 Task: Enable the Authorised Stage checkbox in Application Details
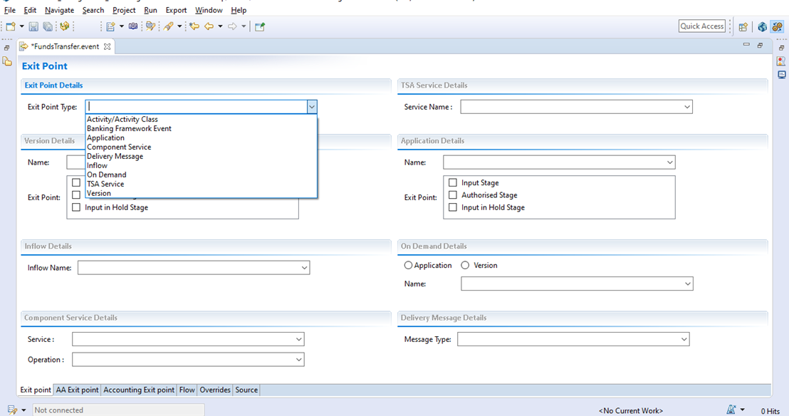tap(453, 195)
